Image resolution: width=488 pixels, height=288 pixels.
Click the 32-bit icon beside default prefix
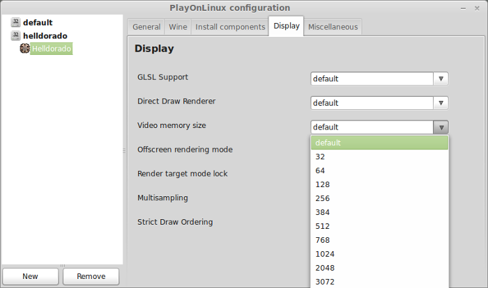[15, 22]
